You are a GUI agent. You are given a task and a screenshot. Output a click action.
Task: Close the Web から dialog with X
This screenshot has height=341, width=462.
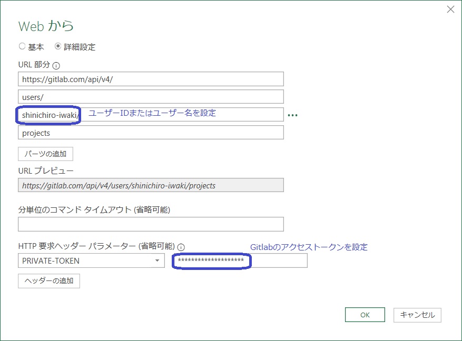[x=450, y=9]
